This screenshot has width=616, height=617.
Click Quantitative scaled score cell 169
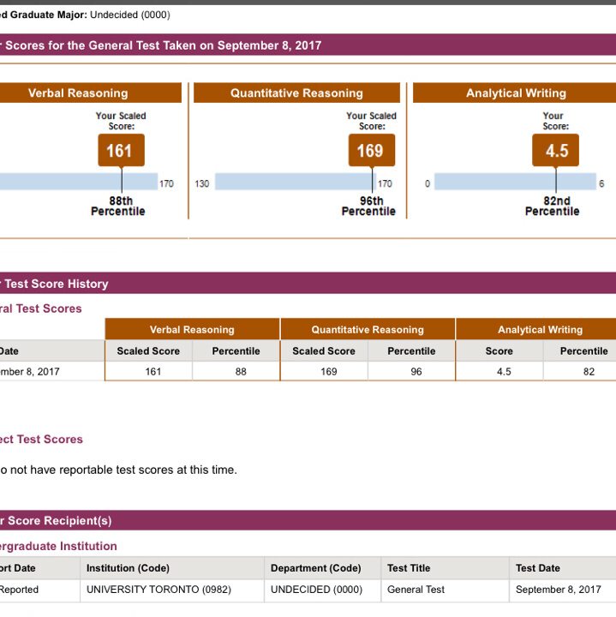(x=324, y=371)
